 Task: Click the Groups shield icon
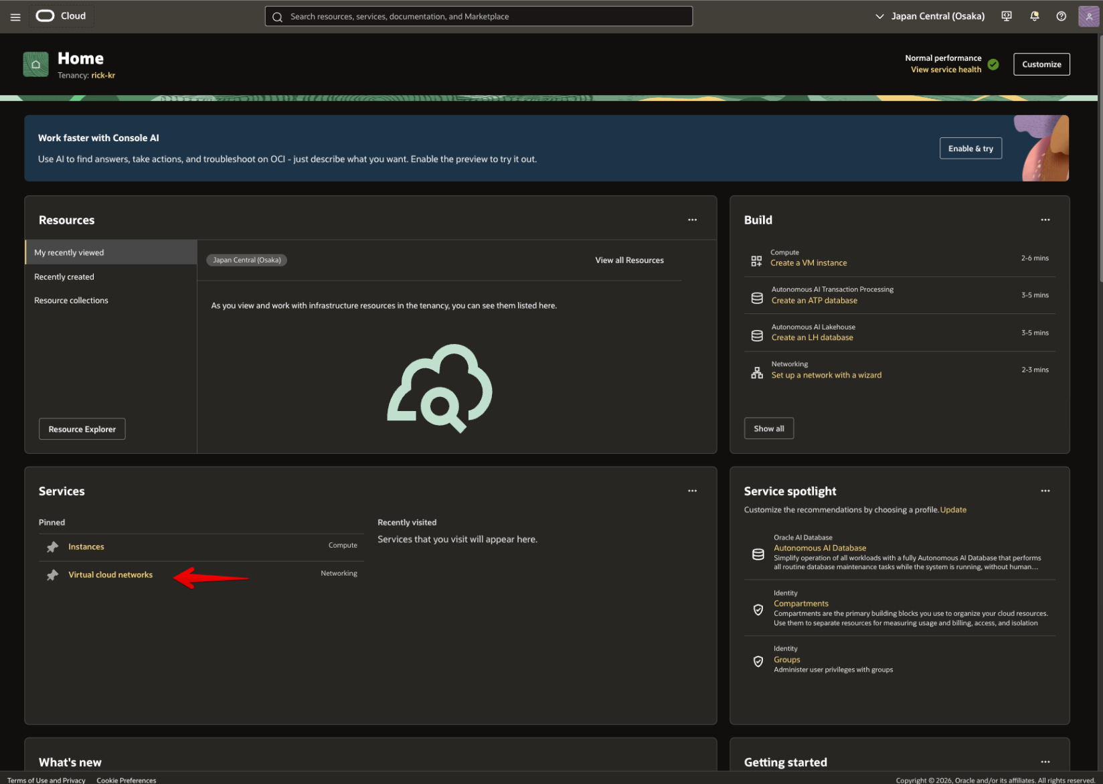(758, 661)
